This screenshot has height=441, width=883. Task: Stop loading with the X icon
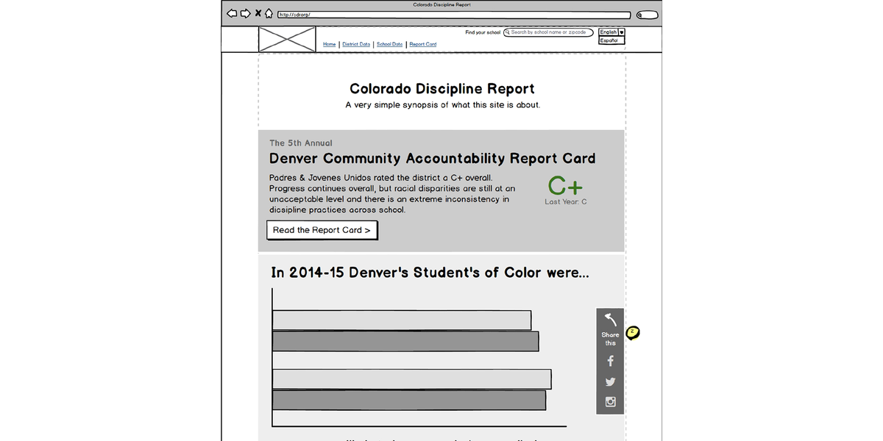point(258,14)
